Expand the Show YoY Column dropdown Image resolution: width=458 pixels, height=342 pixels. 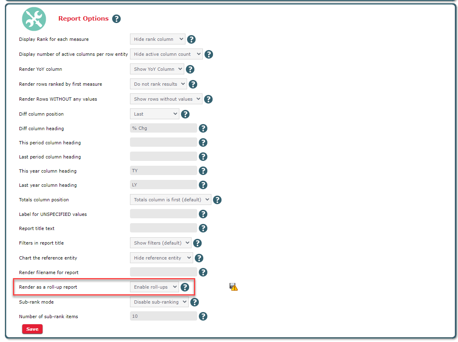pos(157,69)
